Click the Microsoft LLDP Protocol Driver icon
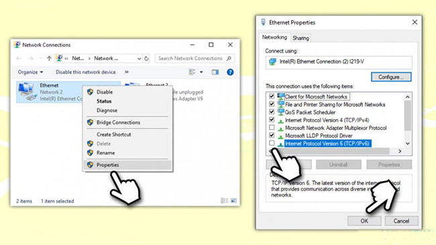The height and width of the screenshot is (245, 436). point(280,136)
